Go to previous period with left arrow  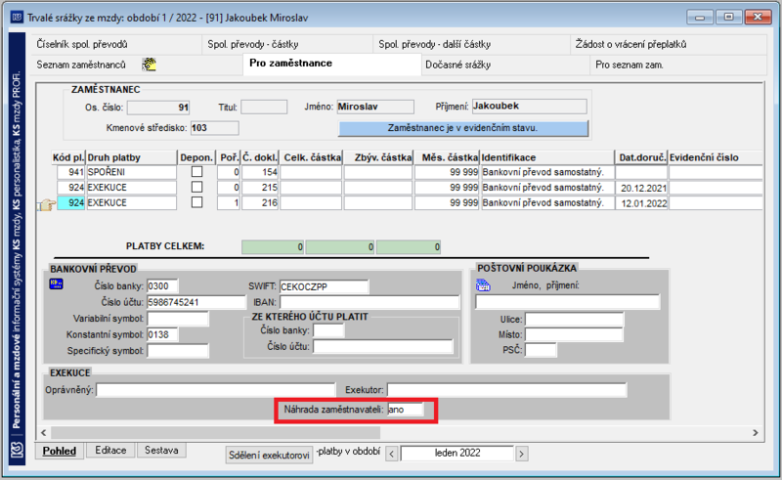(x=392, y=454)
